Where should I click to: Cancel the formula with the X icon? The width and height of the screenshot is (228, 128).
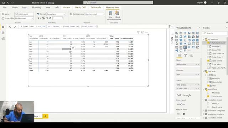pyautogui.click(x=10, y=27)
